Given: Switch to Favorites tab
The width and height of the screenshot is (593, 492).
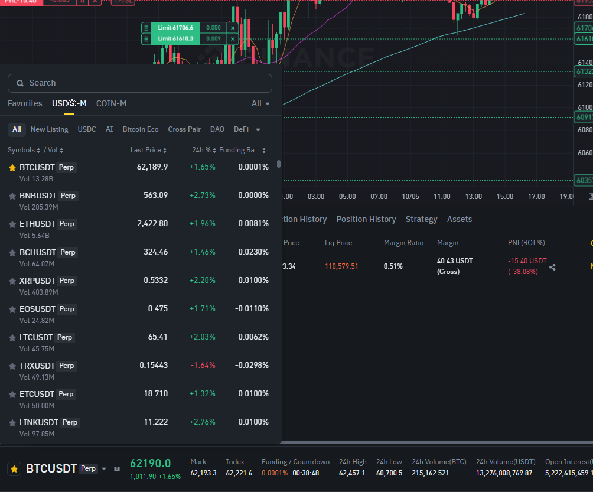Looking at the screenshot, I should click(25, 103).
